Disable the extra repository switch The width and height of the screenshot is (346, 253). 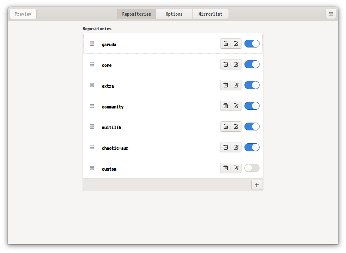pyautogui.click(x=252, y=85)
